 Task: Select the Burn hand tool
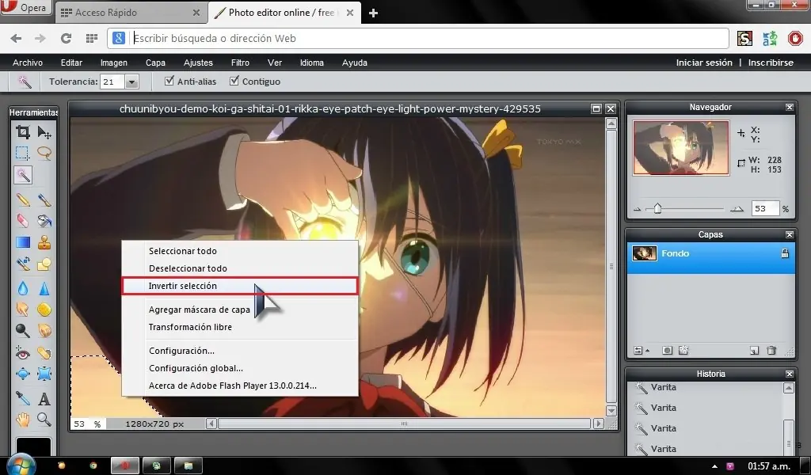(44, 330)
